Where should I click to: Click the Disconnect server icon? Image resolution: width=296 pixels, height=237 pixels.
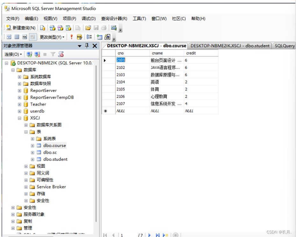coord(37,54)
